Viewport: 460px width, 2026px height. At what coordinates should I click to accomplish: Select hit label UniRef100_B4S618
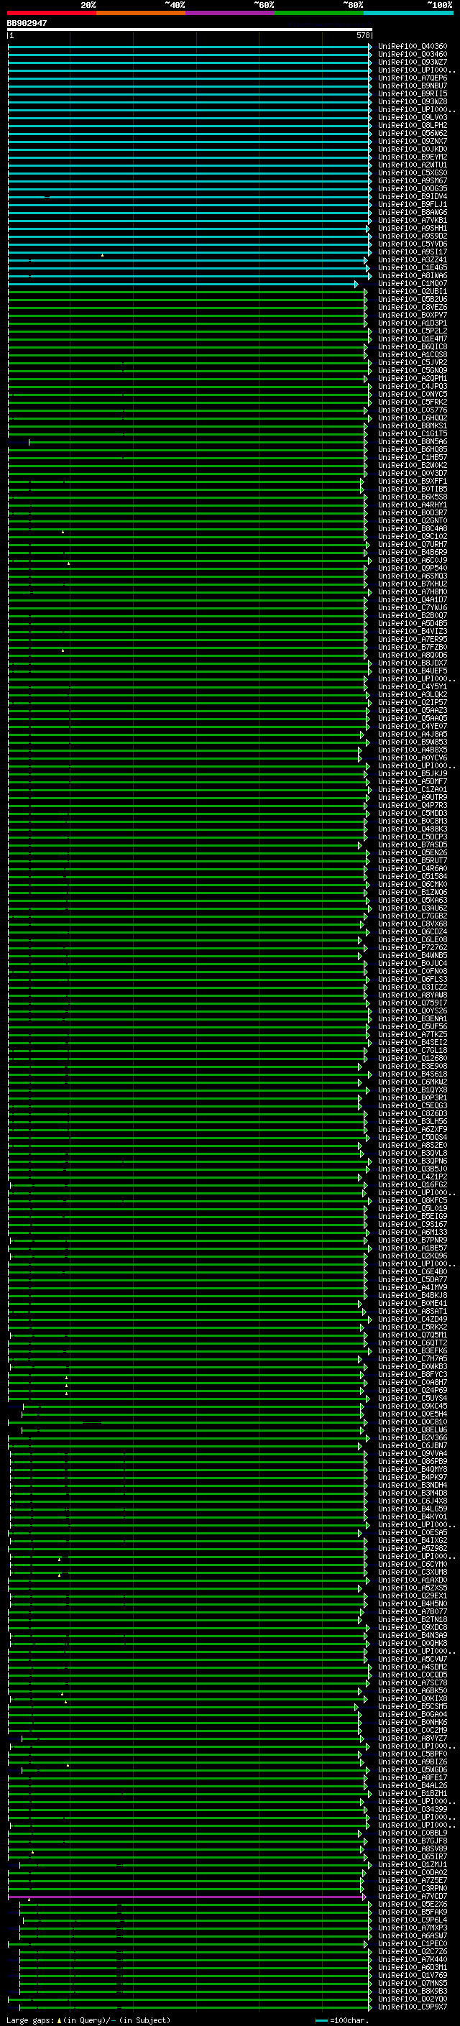click(413, 1074)
